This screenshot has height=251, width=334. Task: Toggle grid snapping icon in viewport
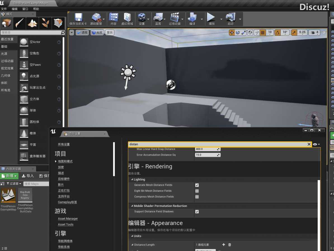tap(263, 32)
